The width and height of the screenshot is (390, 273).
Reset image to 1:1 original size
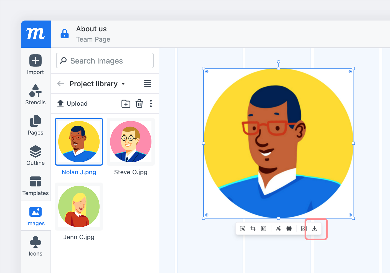click(264, 229)
